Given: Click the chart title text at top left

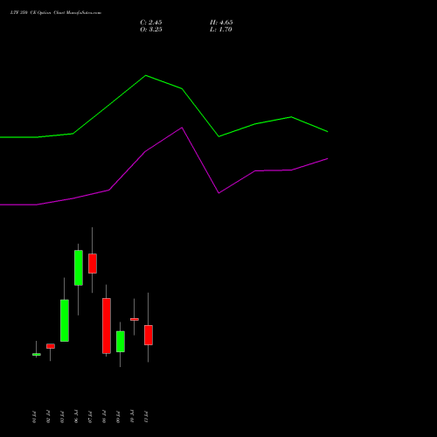Looking at the screenshot, I should [x=56, y=13].
